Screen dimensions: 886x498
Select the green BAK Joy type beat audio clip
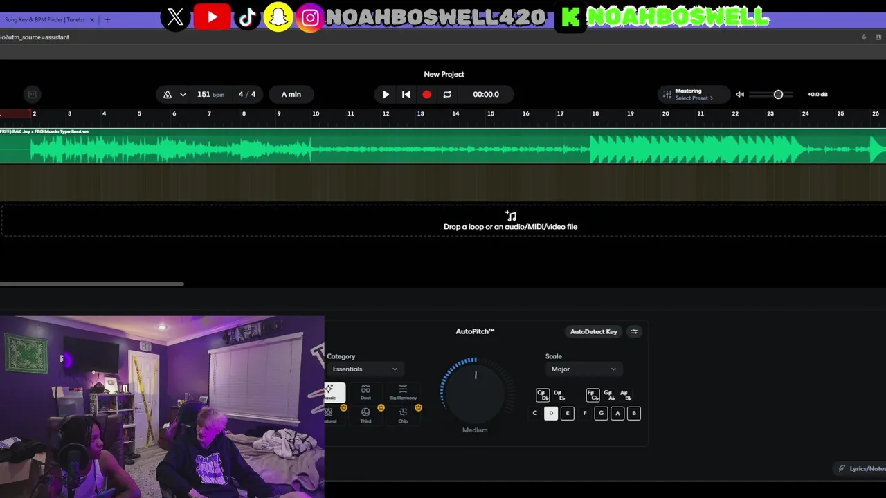(443, 146)
